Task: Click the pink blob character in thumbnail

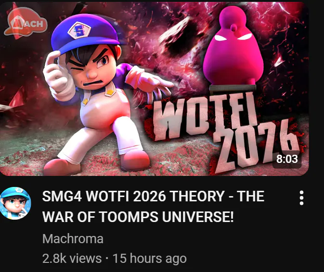Action: [x=233, y=47]
